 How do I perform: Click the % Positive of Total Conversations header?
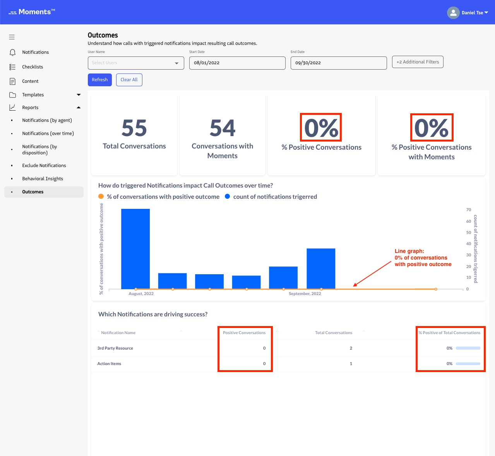point(449,333)
